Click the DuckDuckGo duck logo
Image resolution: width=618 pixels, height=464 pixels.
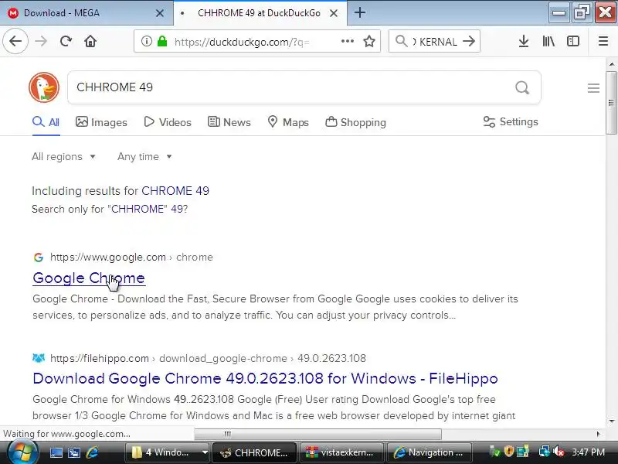[44, 87]
